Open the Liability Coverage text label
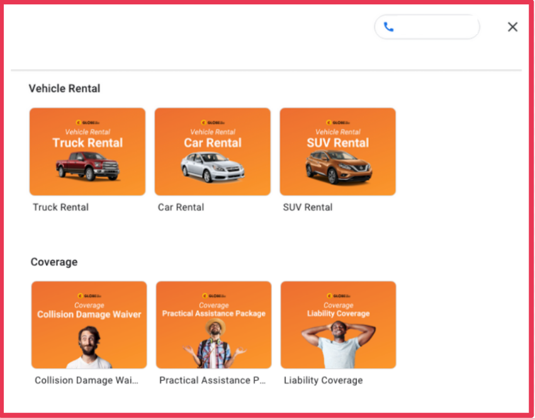The height and width of the screenshot is (418, 535). pos(323,380)
